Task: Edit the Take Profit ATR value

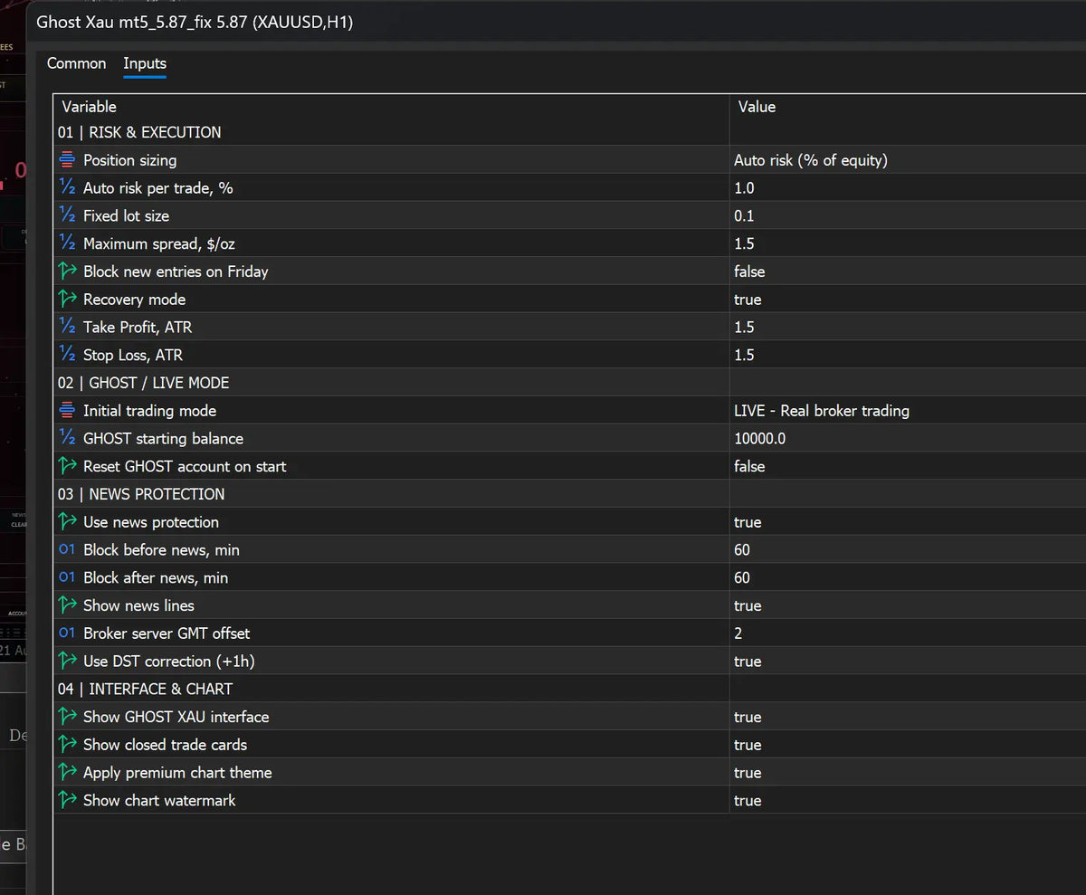Action: coord(908,328)
